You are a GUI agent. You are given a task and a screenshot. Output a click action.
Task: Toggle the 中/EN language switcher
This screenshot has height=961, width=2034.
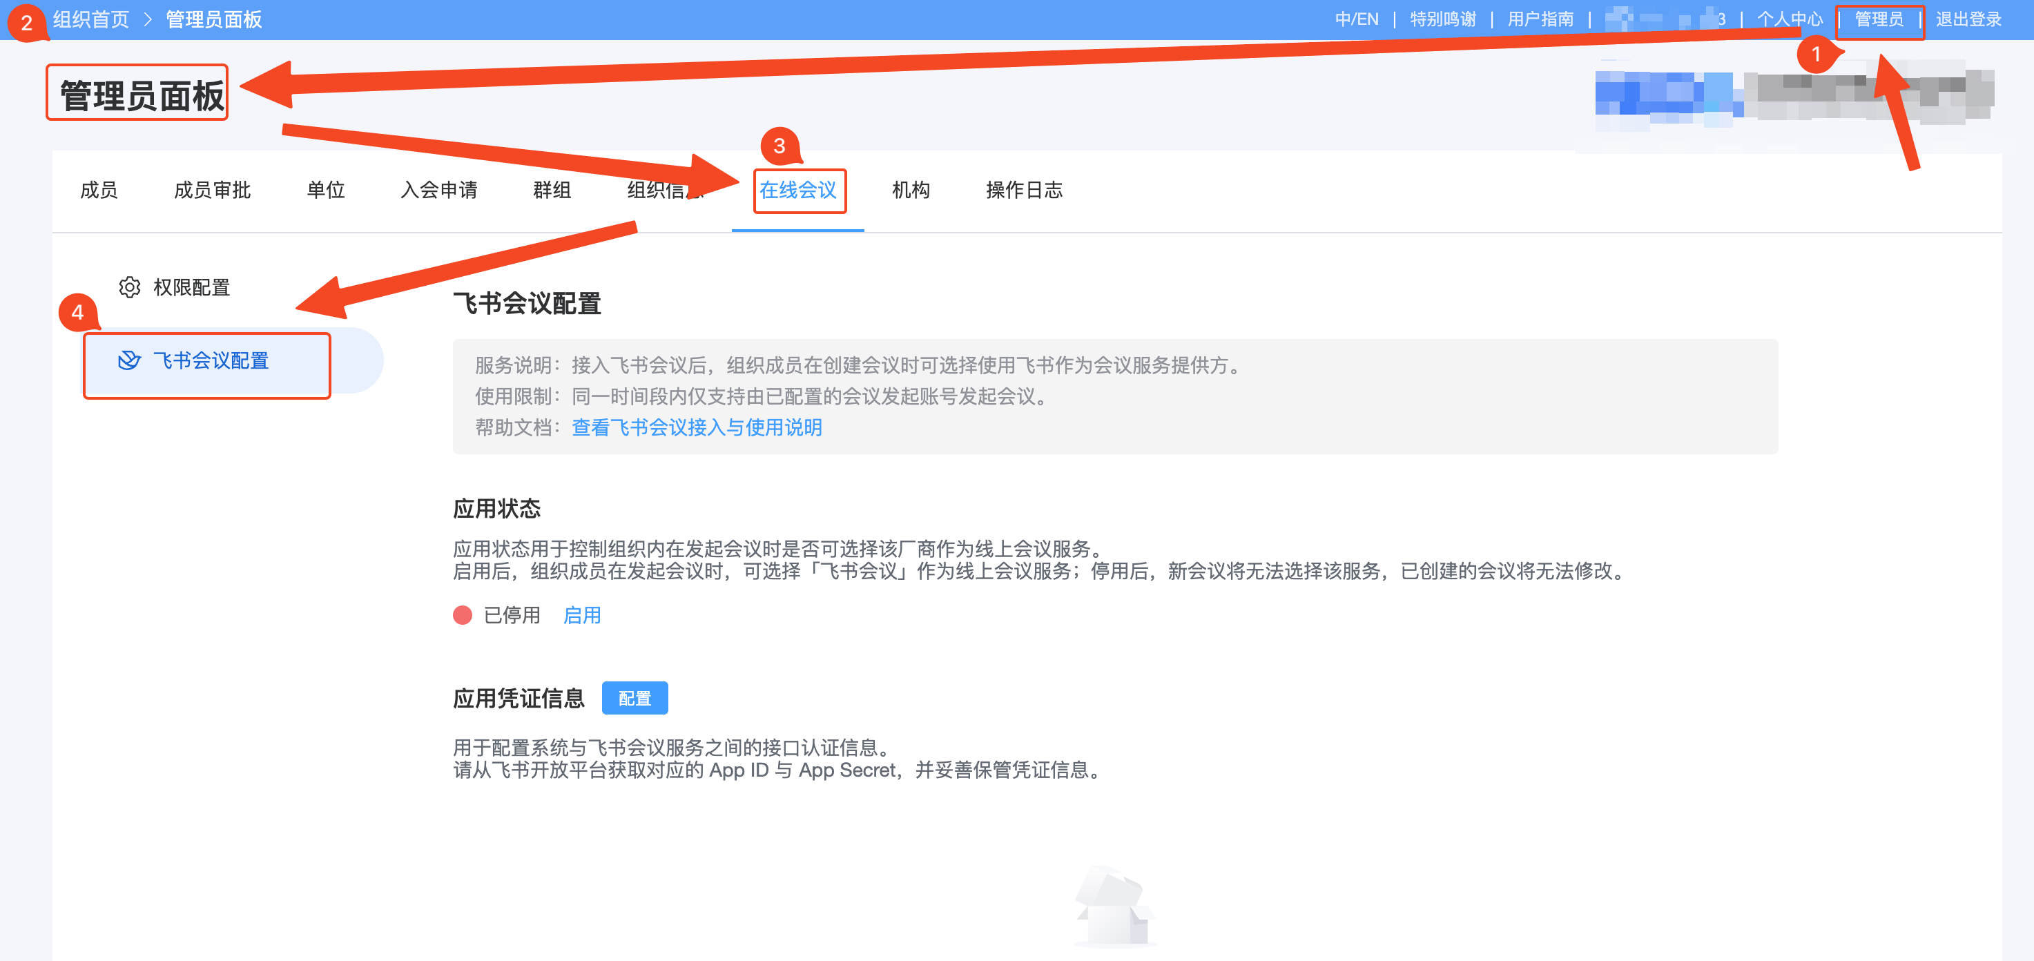1359,19
